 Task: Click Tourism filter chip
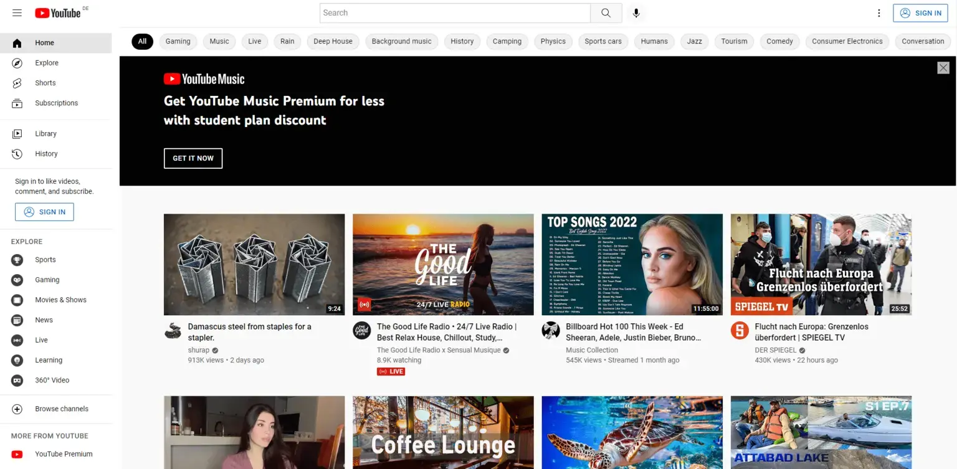734,41
